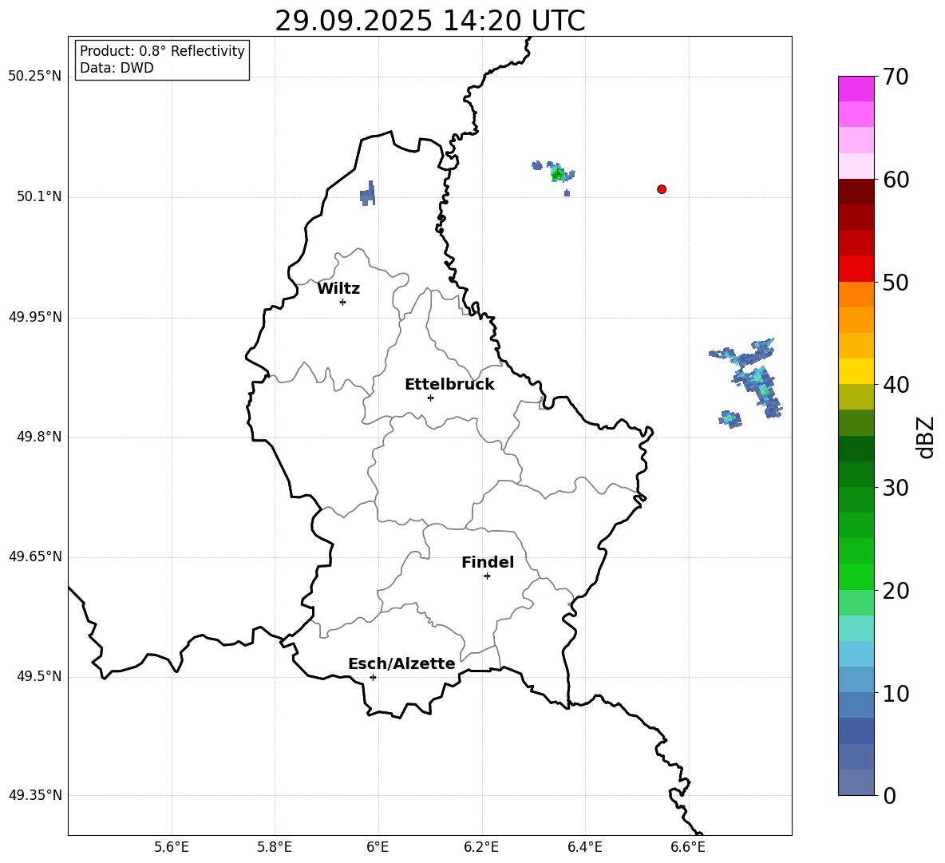Click the red dot marker on the map
This screenshot has height=863, width=945.
pos(662,189)
